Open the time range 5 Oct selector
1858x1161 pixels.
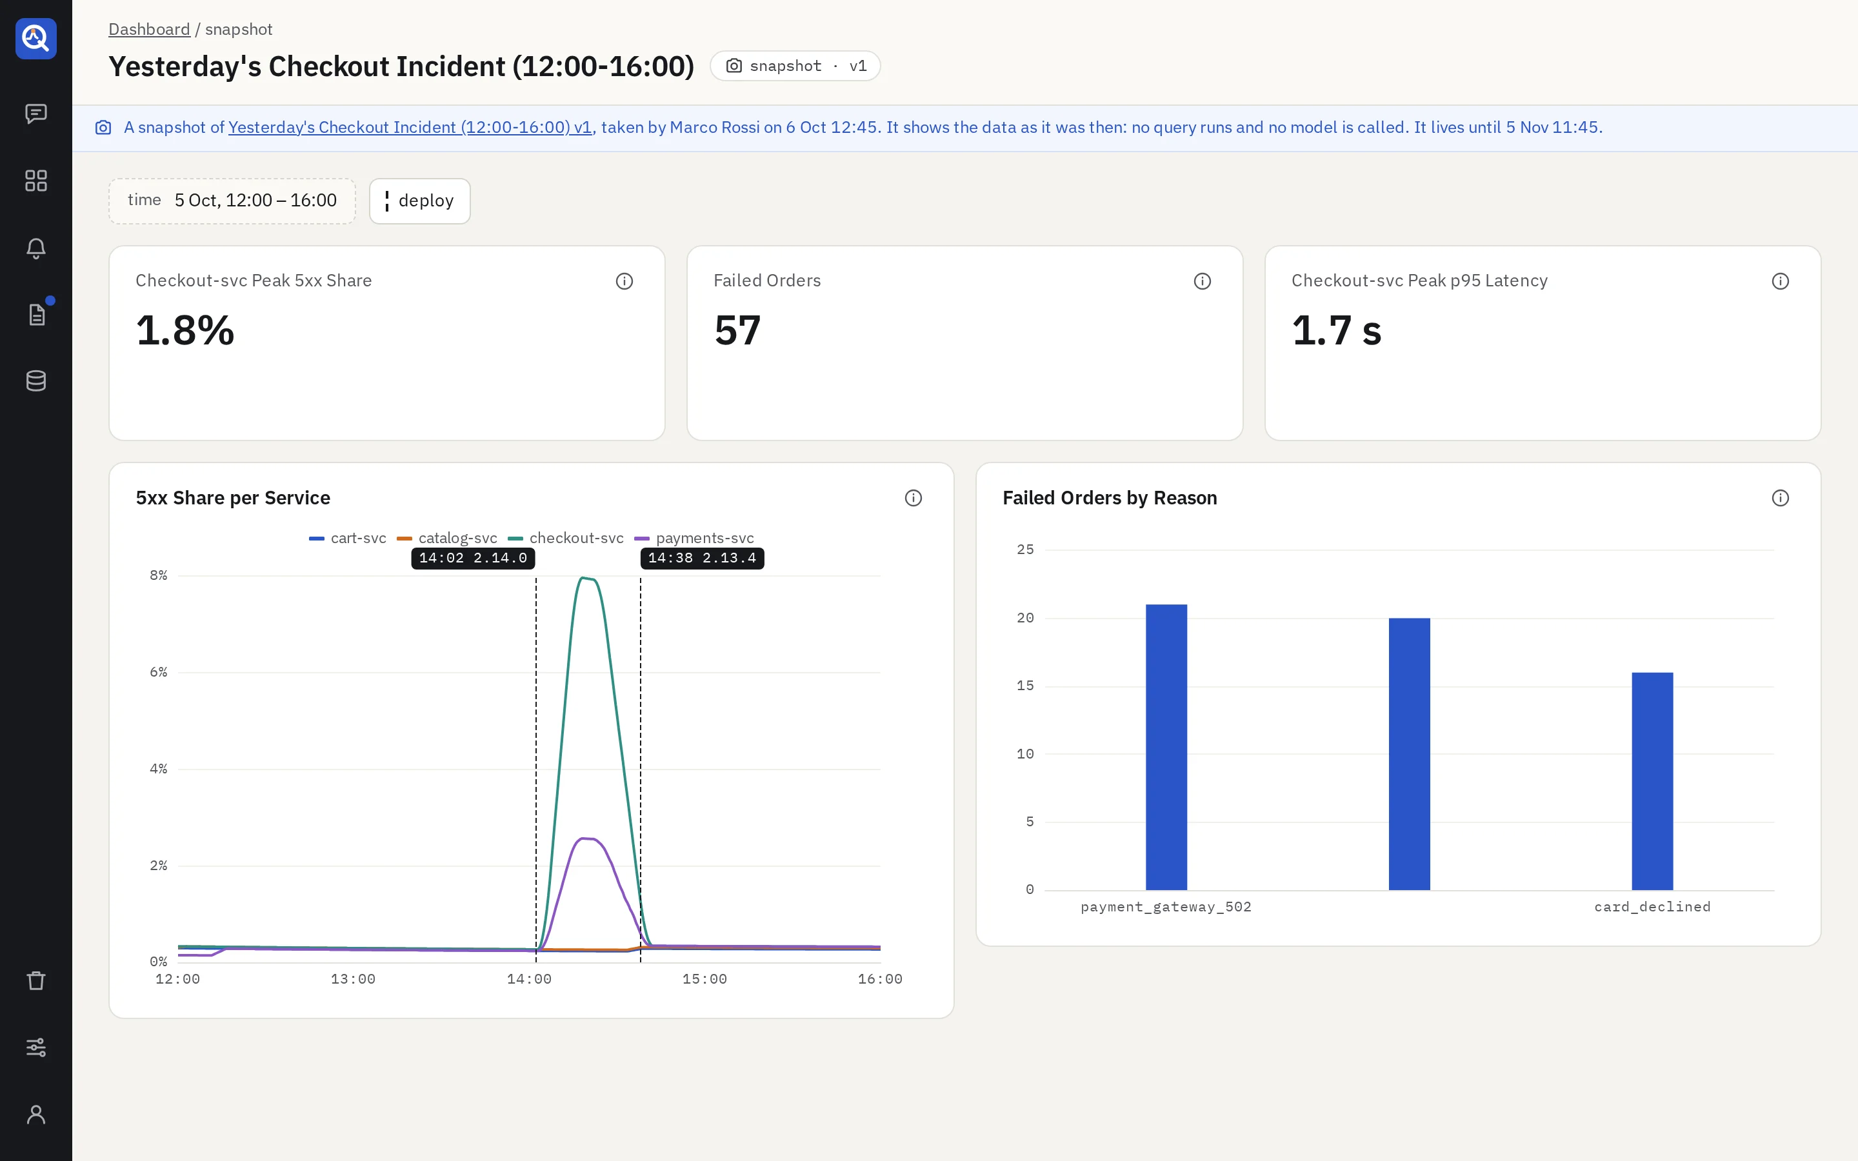pyautogui.click(x=232, y=201)
